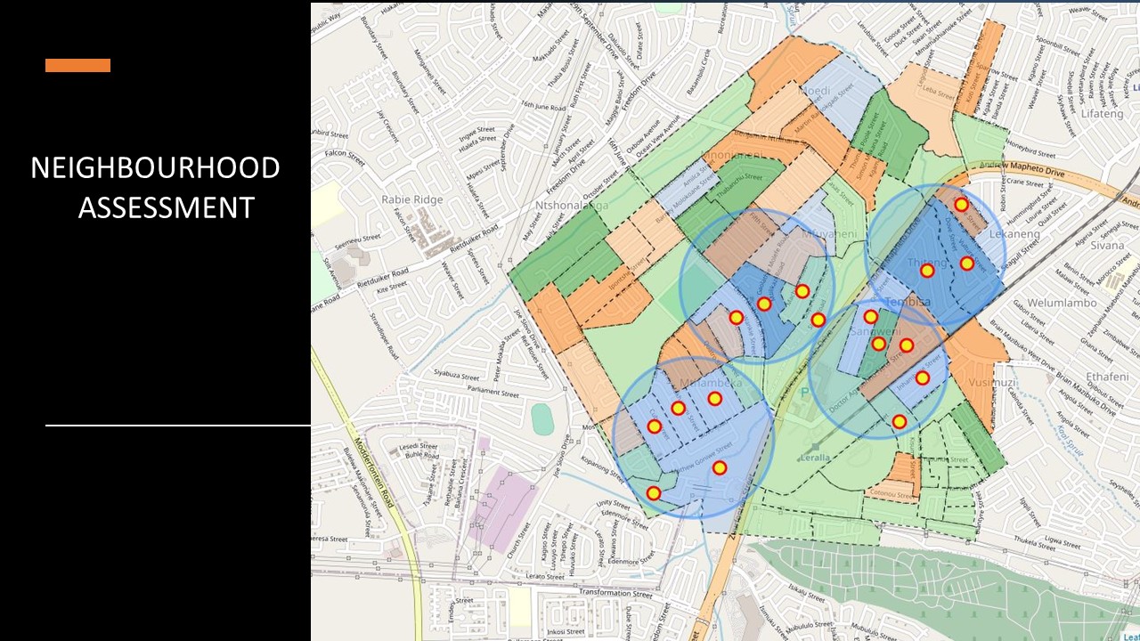The height and width of the screenshot is (641, 1140).
Task: Select the marker overlapping the Sangweni label
Action: coord(878,344)
